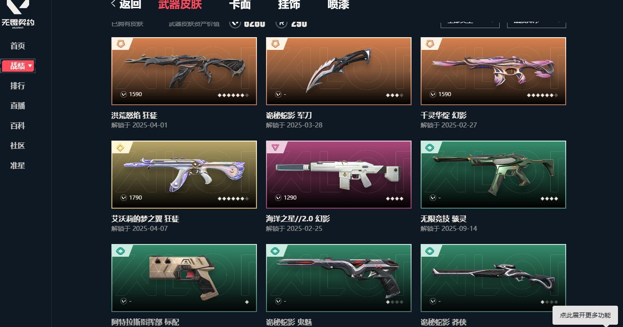Go back with the 返回 button
This screenshot has height=327, width=623.
click(x=126, y=5)
